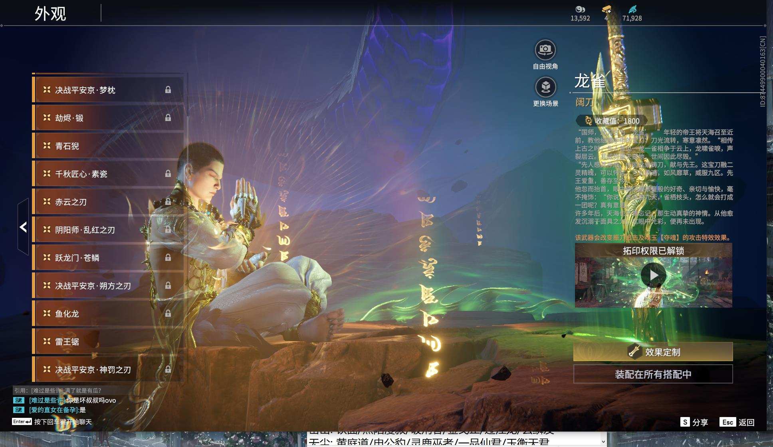Collapse the weapon list with left arrow

pyautogui.click(x=23, y=227)
